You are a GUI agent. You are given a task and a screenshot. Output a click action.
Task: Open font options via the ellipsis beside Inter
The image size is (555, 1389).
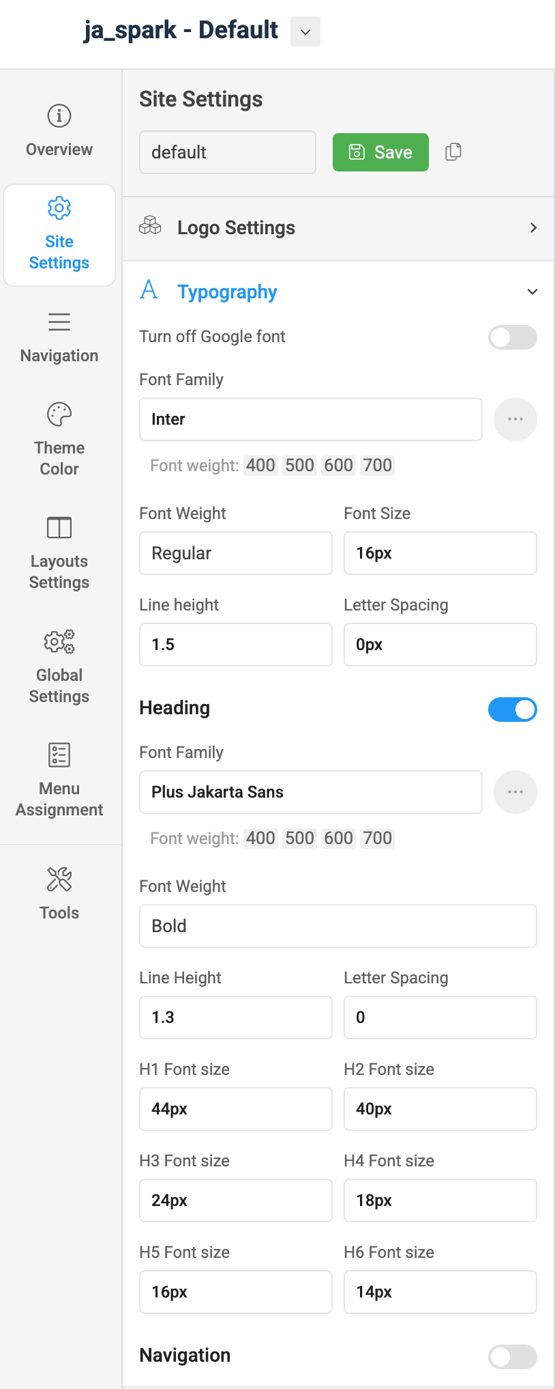coord(515,419)
